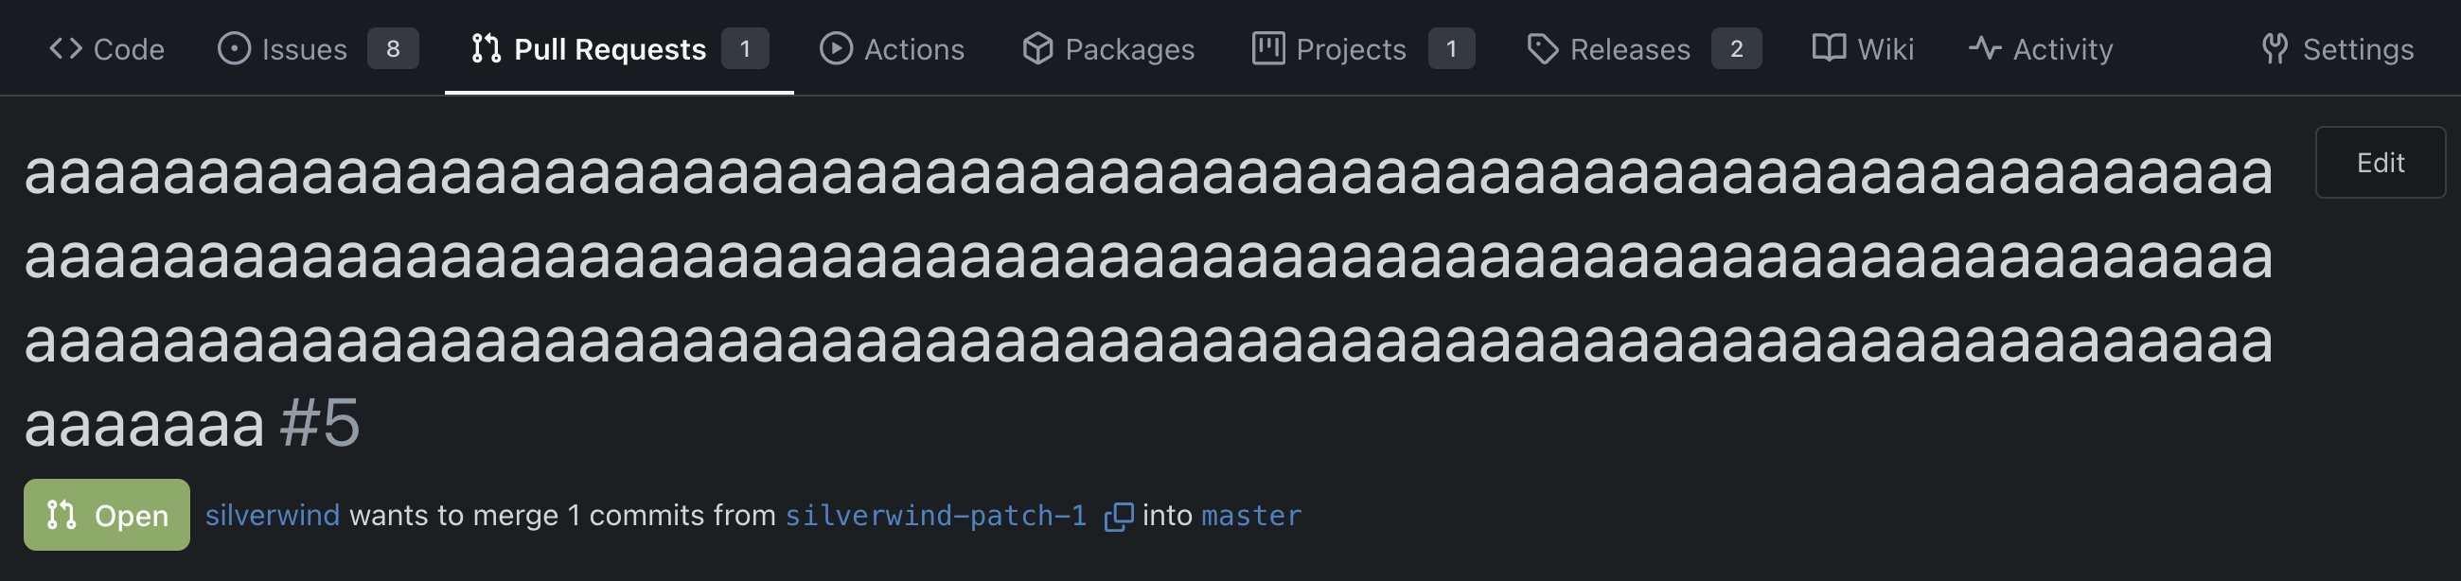Copy the silverwind-patch-1 branch name
This screenshot has width=2461, height=581.
tap(1119, 517)
